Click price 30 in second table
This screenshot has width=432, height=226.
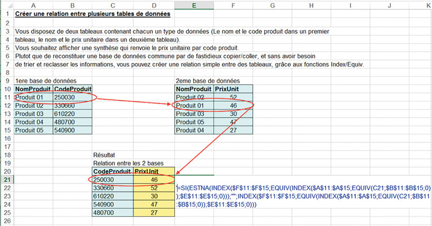pyautogui.click(x=233, y=114)
